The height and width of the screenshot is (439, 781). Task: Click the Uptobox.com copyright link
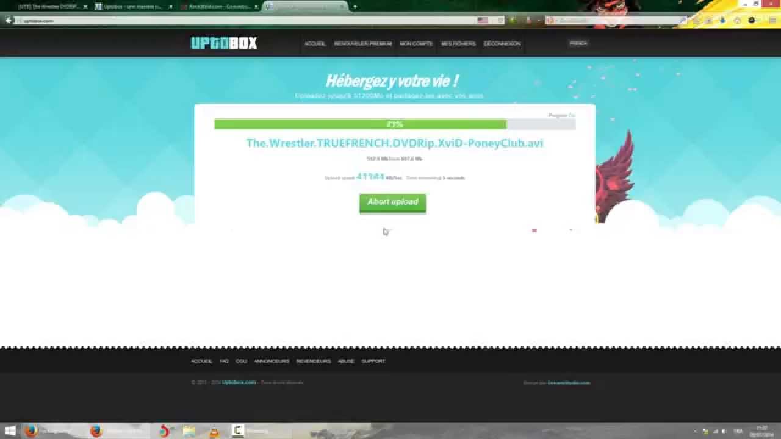coord(239,382)
